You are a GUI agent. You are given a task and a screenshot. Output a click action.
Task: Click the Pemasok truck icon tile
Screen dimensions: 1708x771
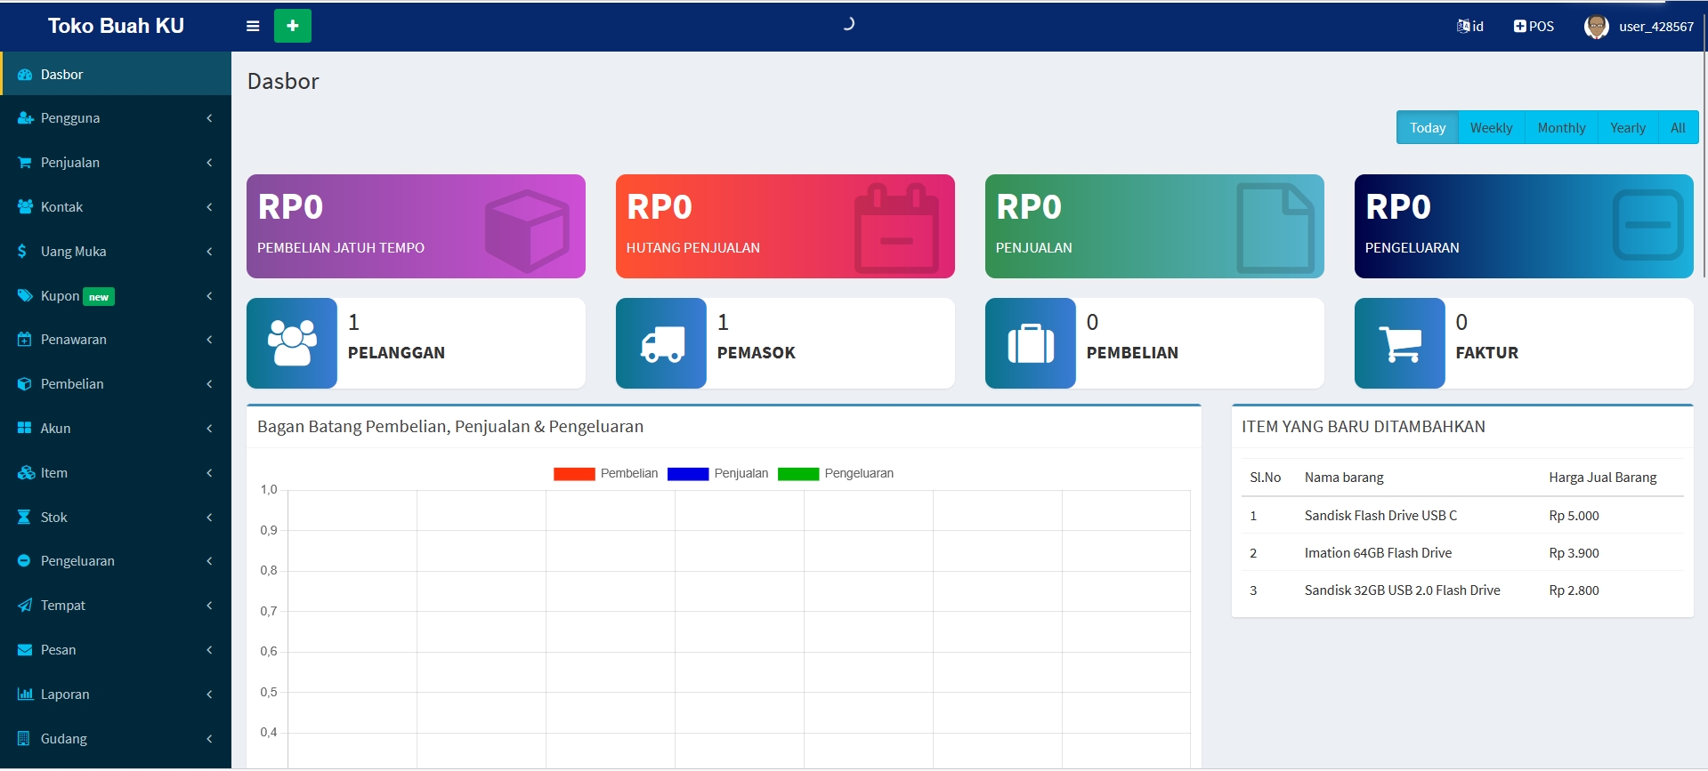[661, 343]
